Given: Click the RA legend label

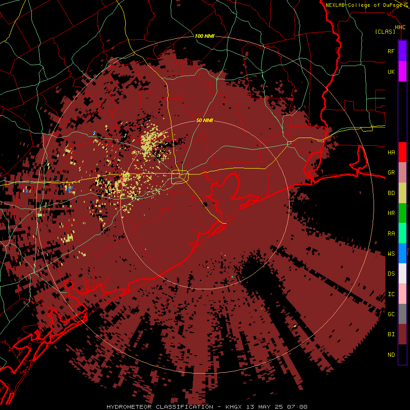Looking at the screenshot, I should tap(391, 233).
